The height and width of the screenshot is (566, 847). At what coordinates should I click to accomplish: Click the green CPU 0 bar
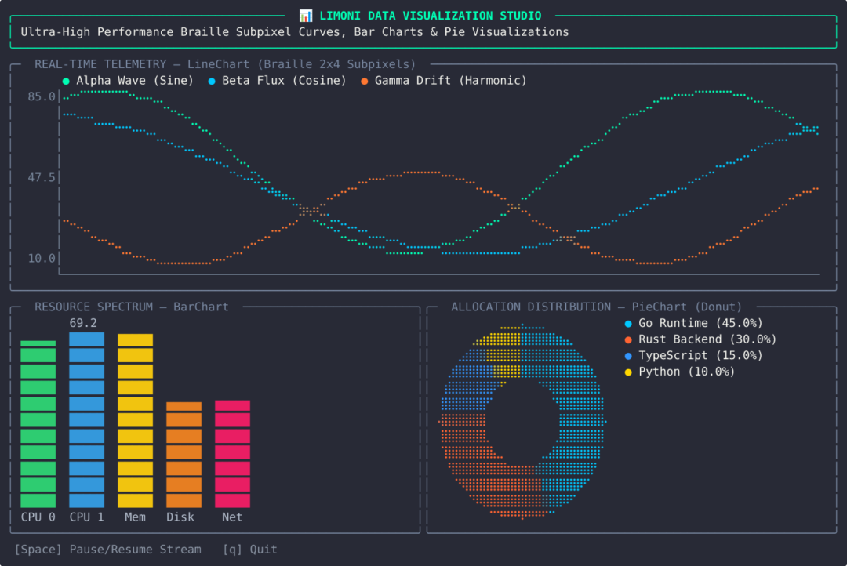(x=38, y=424)
